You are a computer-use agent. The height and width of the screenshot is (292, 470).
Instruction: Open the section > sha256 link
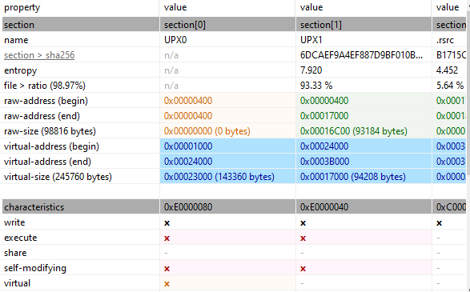click(x=39, y=55)
